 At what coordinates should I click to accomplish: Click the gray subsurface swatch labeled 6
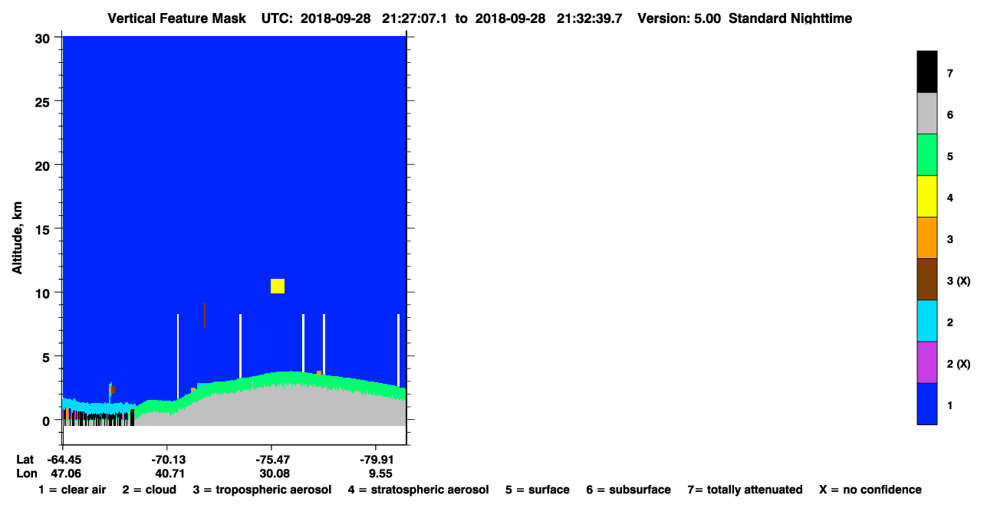pyautogui.click(x=926, y=113)
